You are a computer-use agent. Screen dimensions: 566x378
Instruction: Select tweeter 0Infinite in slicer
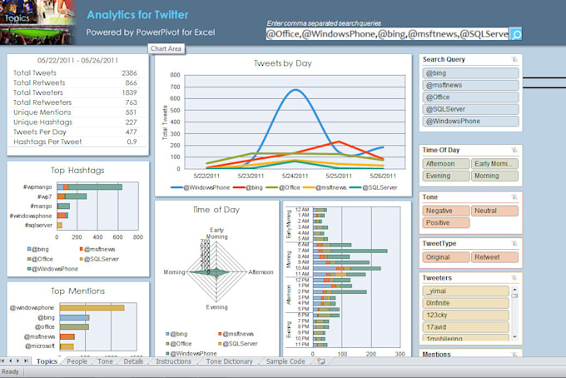click(x=465, y=303)
